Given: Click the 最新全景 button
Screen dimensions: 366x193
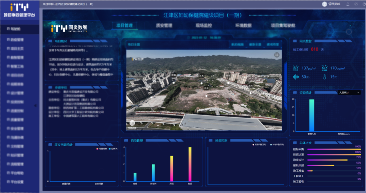Looking at the screenshot, I should point(255,44).
